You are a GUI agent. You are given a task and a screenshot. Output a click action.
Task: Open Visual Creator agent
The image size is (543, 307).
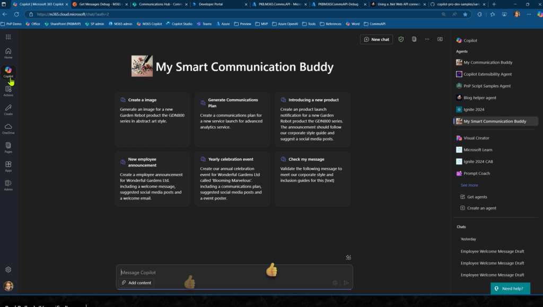496,138
